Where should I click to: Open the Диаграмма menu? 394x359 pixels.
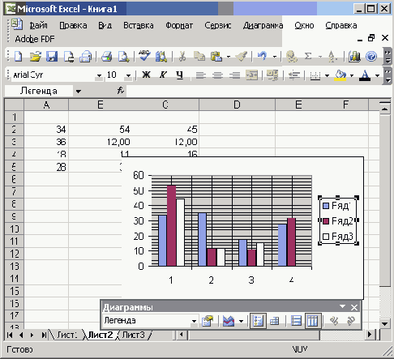263,25
